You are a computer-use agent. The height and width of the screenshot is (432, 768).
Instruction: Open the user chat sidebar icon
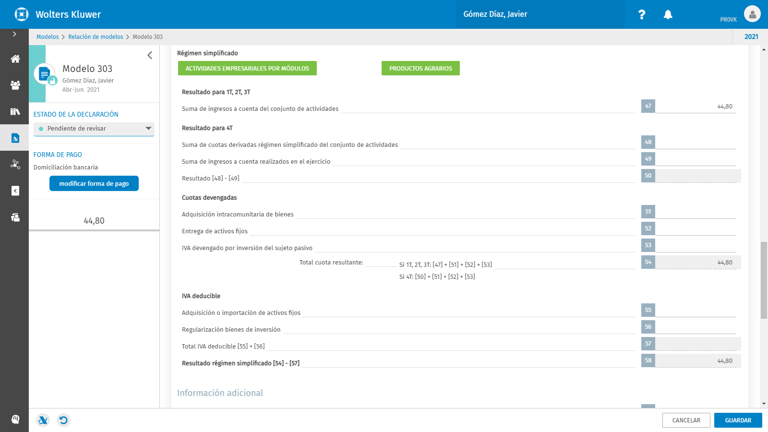point(15,217)
